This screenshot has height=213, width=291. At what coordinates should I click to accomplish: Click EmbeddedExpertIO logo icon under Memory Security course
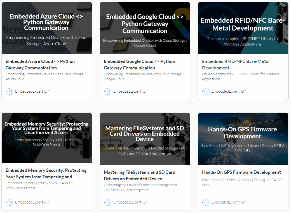point(9,202)
